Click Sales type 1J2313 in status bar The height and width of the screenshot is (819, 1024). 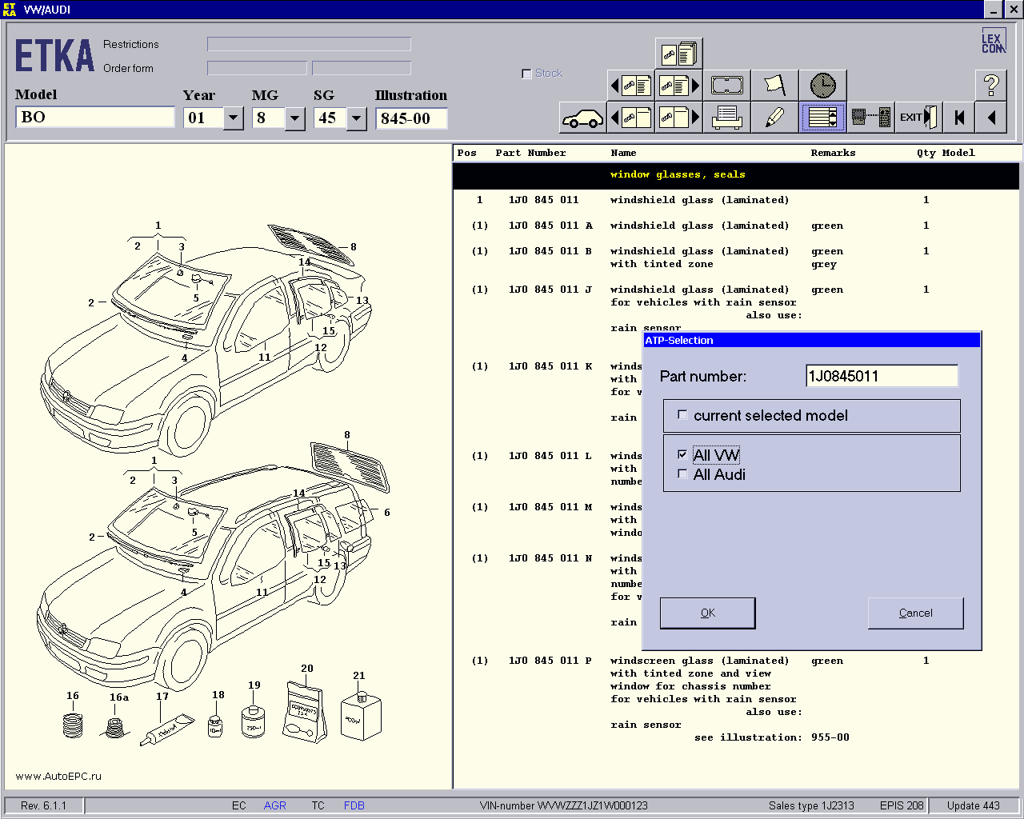click(811, 805)
